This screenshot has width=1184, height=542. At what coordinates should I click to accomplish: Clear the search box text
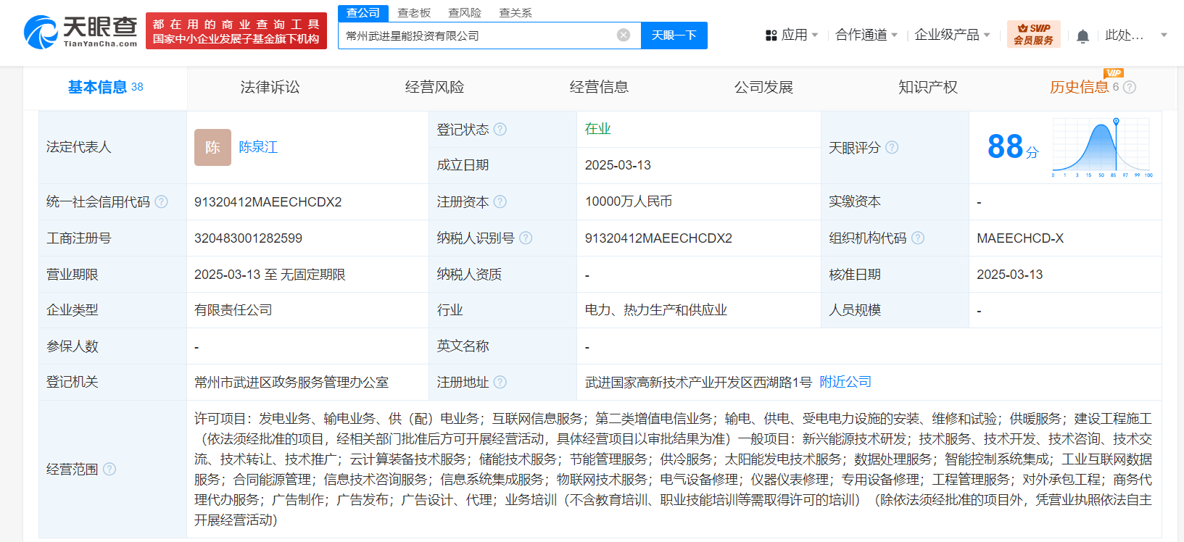click(x=623, y=36)
